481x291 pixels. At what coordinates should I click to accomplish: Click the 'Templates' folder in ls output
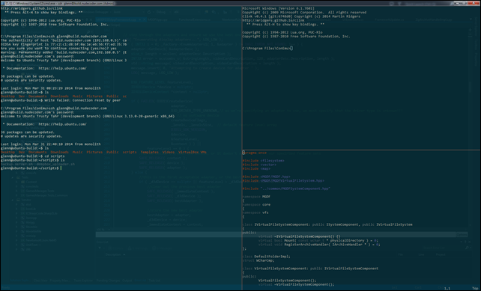coord(150,153)
